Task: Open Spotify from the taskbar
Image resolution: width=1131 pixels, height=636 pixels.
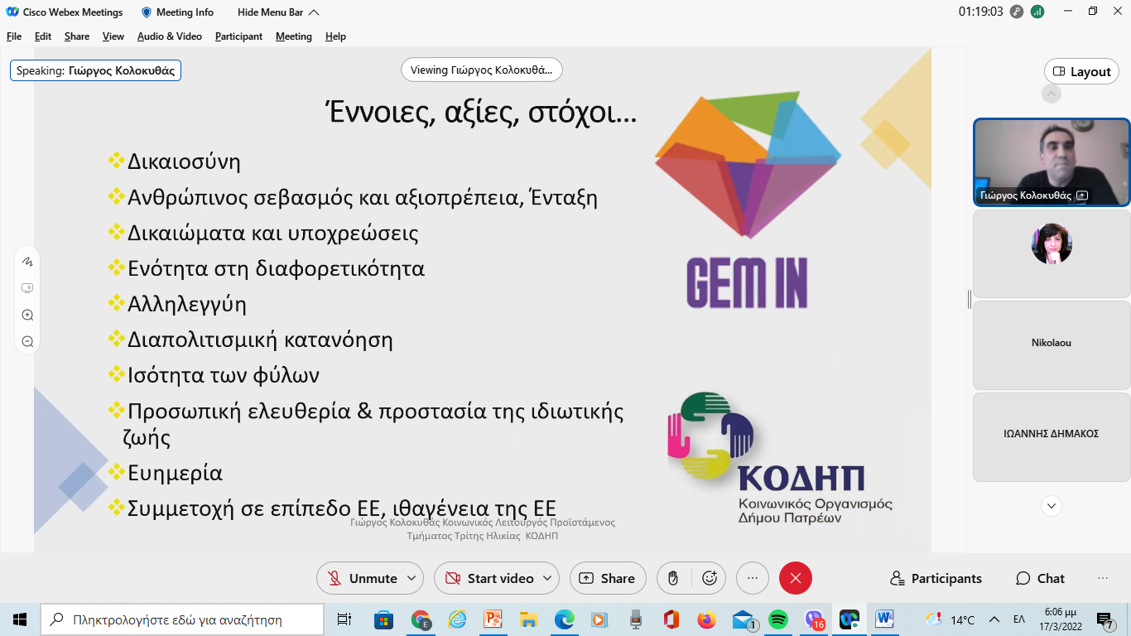Action: (778, 619)
